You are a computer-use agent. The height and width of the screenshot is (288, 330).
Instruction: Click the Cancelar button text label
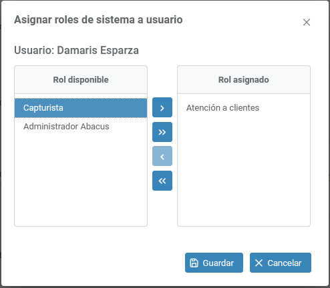point(285,263)
